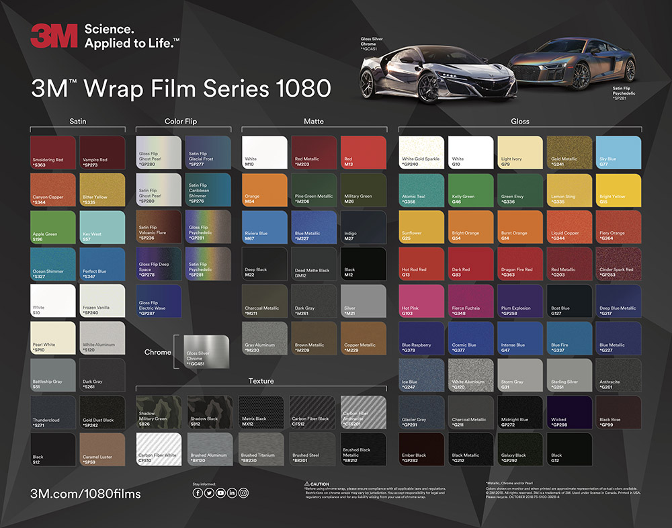Pick the Satin Flip Volcanic Flare swatch
The height and width of the screenshot is (528, 672).
[159, 227]
